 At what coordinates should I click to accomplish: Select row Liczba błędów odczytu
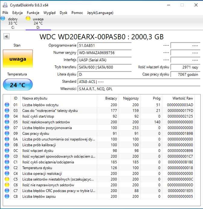[x=99, y=105]
